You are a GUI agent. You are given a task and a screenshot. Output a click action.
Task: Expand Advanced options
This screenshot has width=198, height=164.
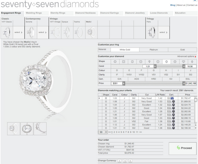[x=187, y=56]
